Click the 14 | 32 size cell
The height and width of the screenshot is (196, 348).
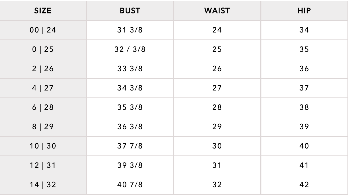(x=43, y=185)
